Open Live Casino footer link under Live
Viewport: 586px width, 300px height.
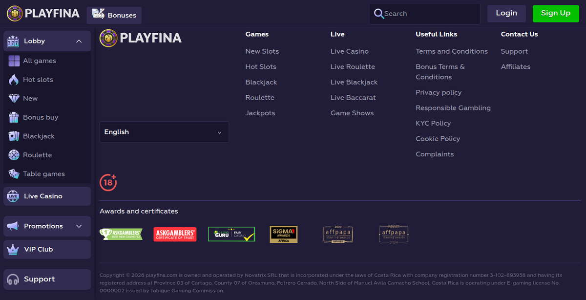350,51
